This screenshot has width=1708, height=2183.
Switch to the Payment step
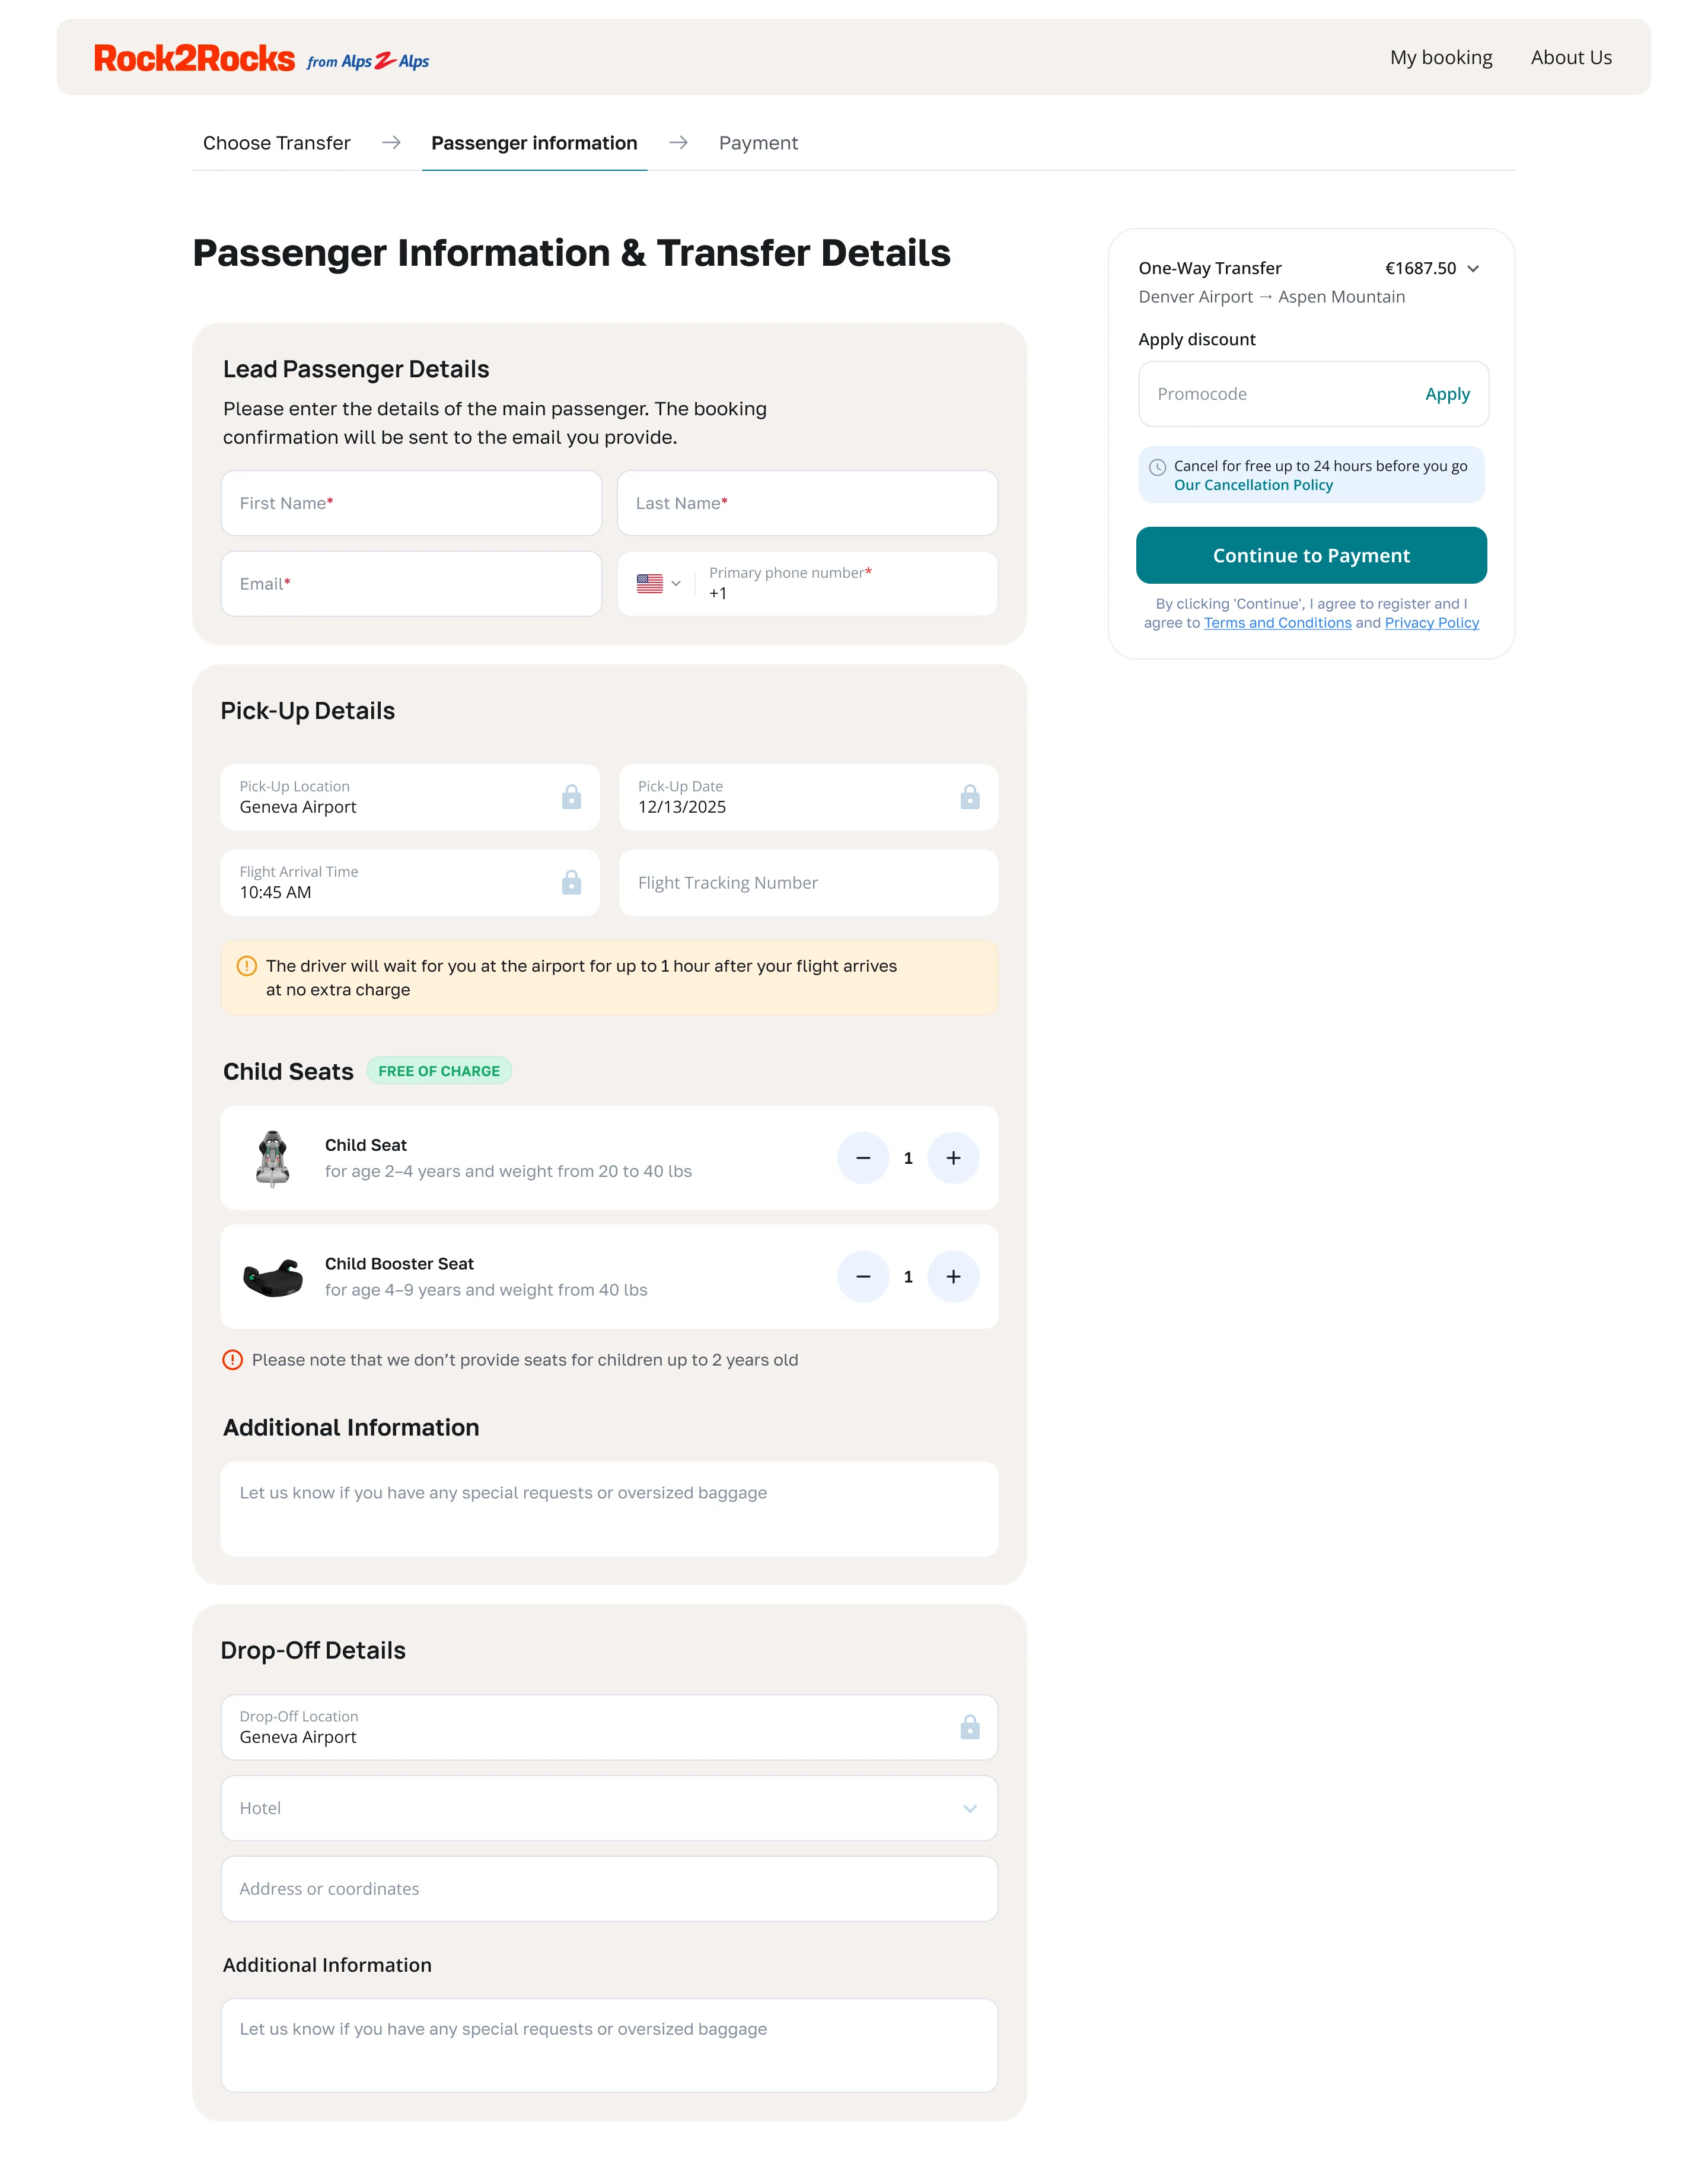click(x=758, y=142)
